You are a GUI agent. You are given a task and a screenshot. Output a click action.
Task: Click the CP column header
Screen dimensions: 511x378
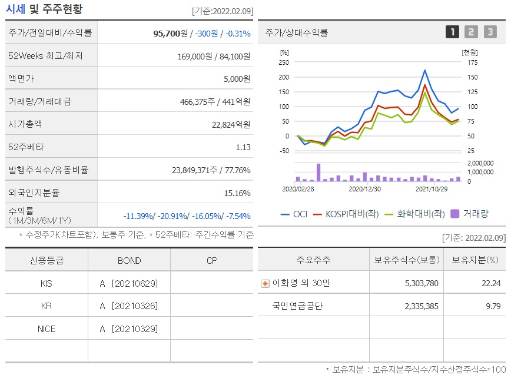click(x=212, y=261)
